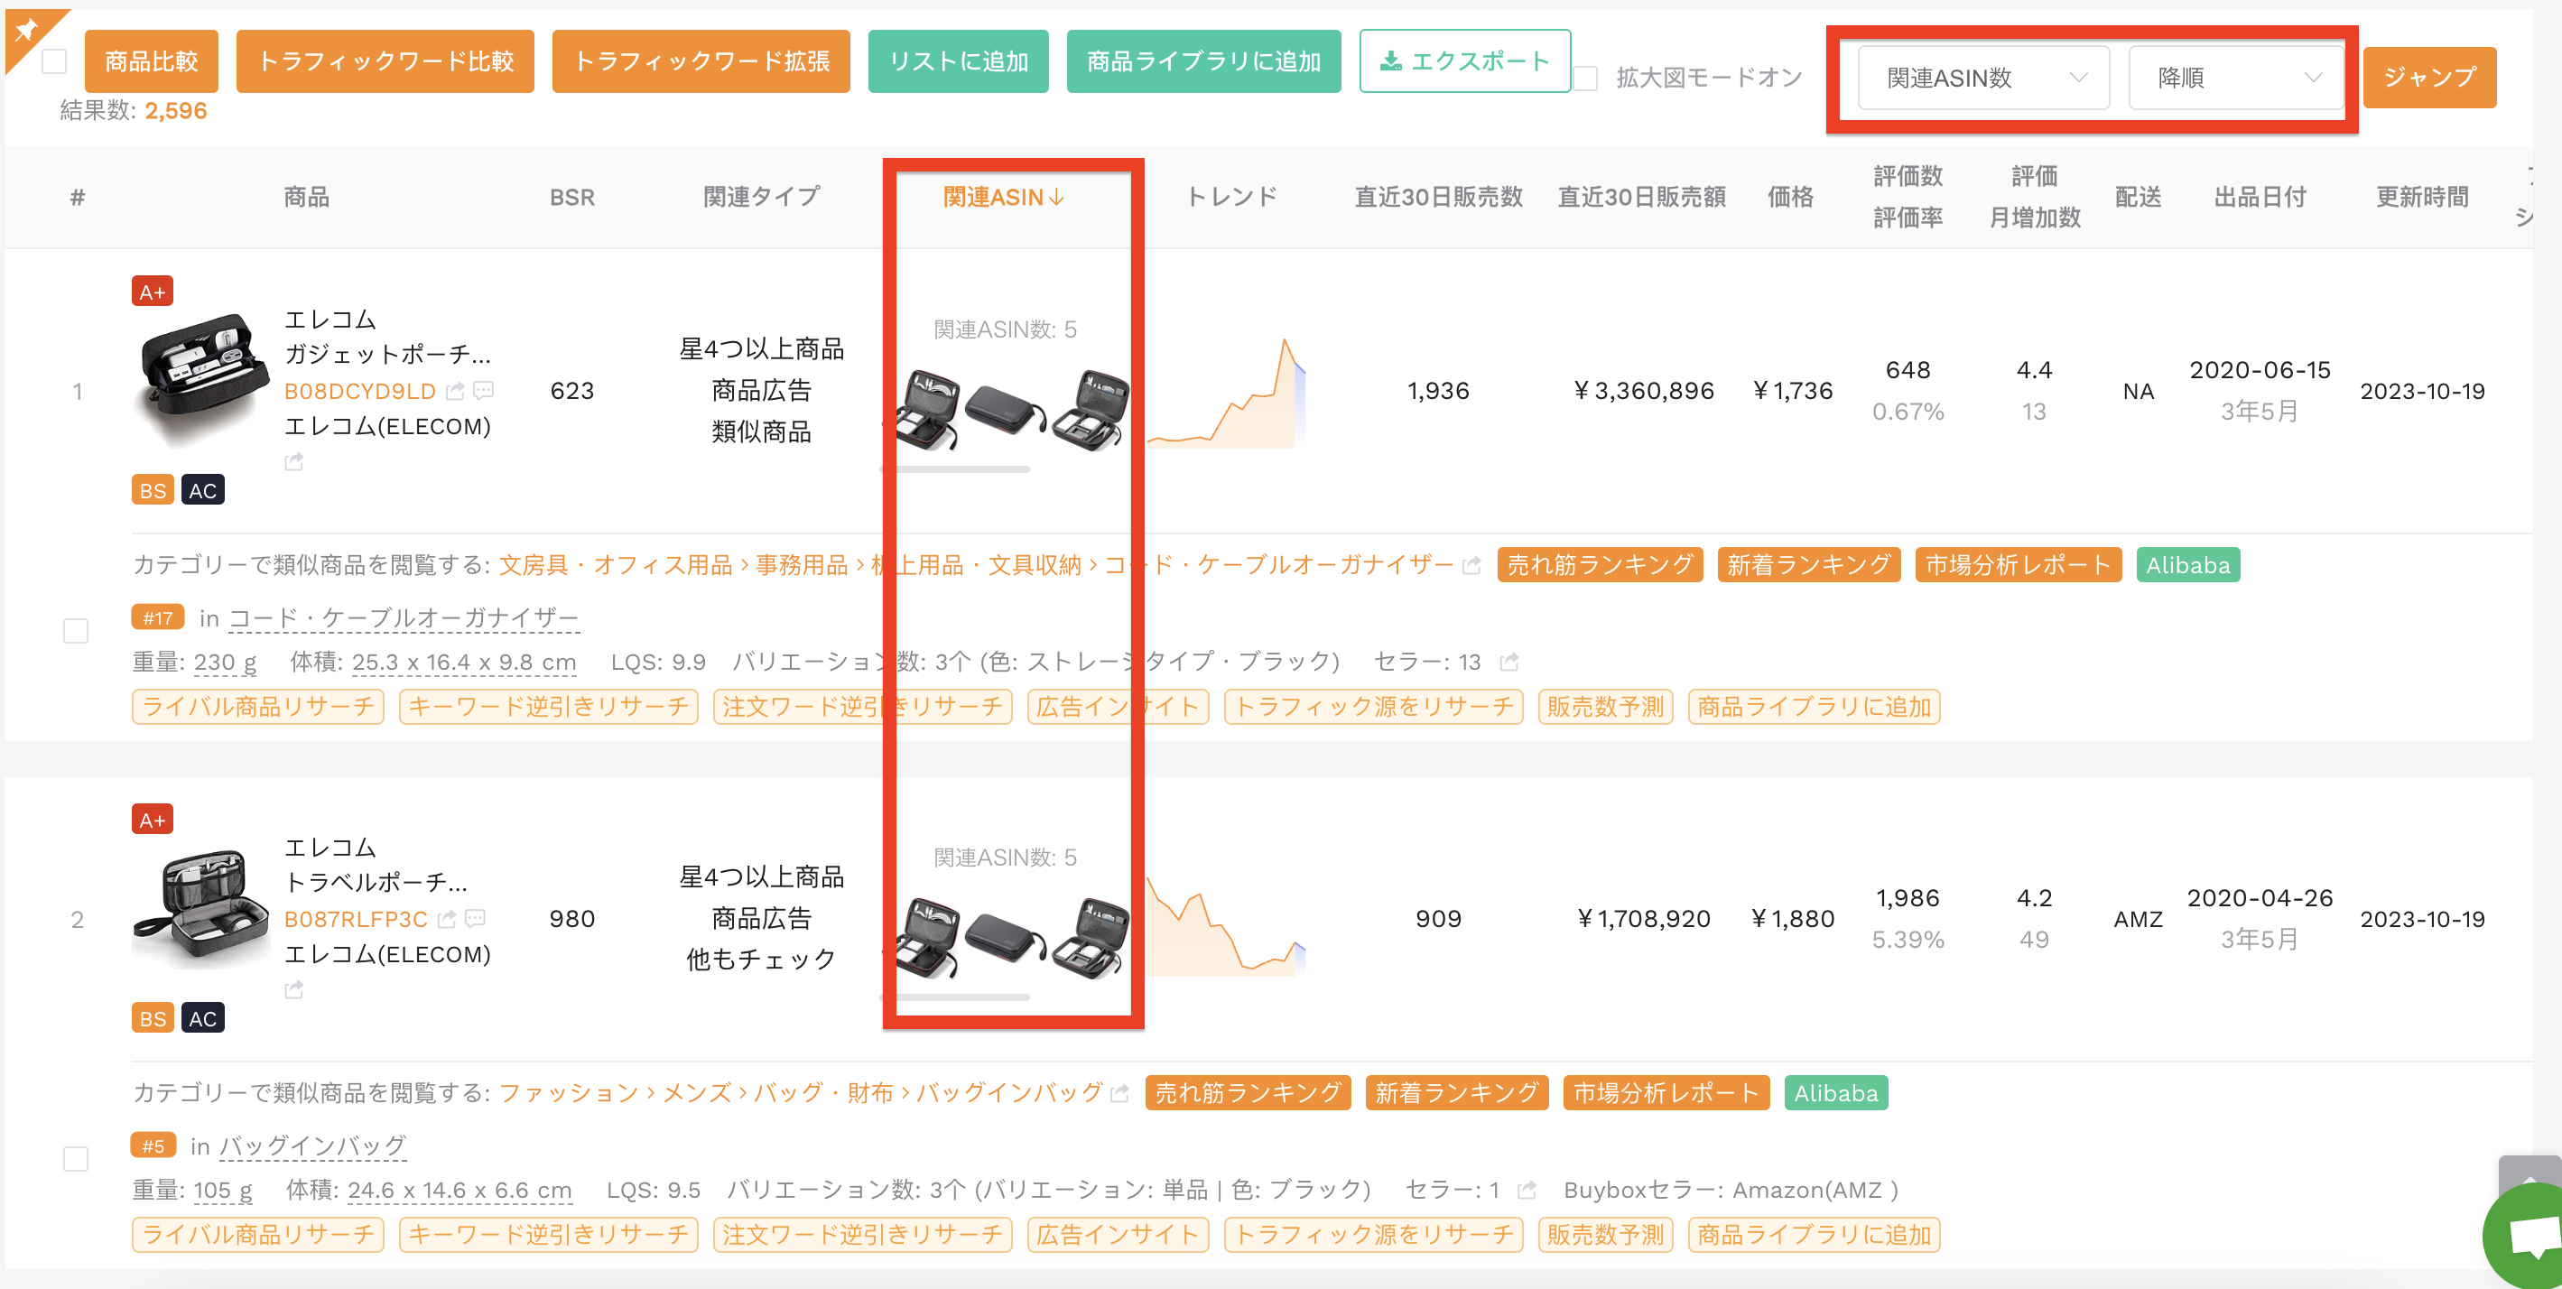Open the 降順 sort order dropdown
The image size is (2562, 1289).
coord(2236,78)
